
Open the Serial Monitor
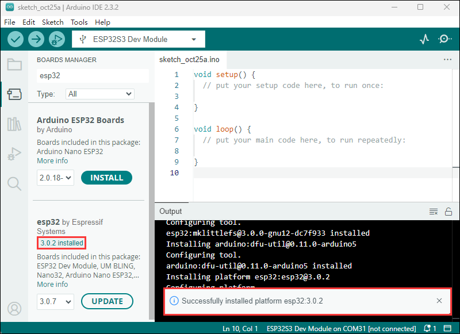click(x=444, y=39)
